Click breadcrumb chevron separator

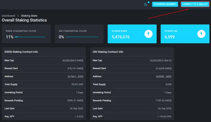18,16
